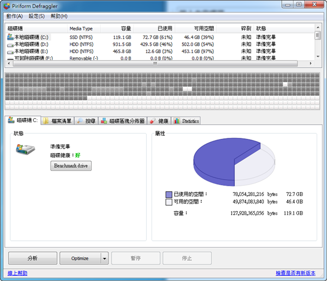Click the folder icon on the 檔案清單 tab
Image resolution: width=327 pixels, height=281 pixels.
(x=46, y=121)
